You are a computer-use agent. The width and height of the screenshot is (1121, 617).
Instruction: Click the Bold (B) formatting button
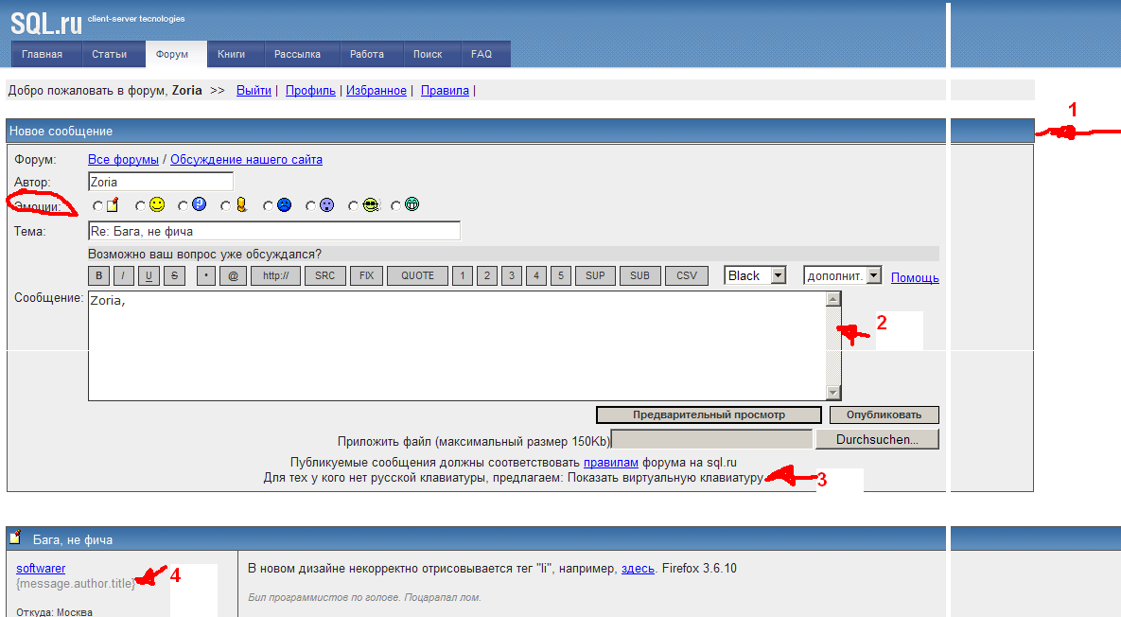click(x=99, y=276)
